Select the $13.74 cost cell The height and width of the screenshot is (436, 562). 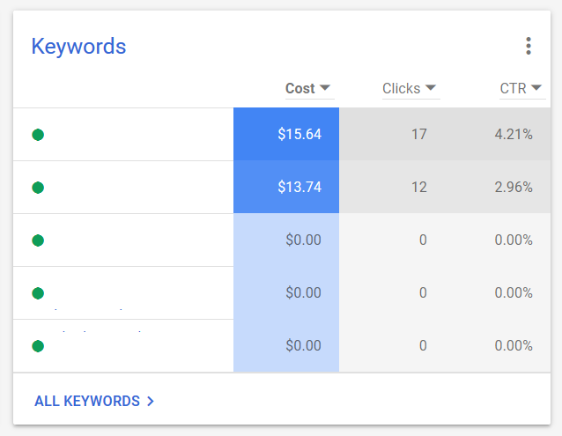[x=286, y=187]
